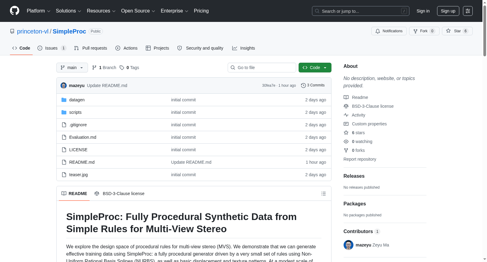The height and width of the screenshot is (262, 487).
Task: Switch to the Insights tab
Action: pos(243,48)
